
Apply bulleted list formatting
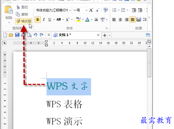pyautogui.click(x=114, y=10)
